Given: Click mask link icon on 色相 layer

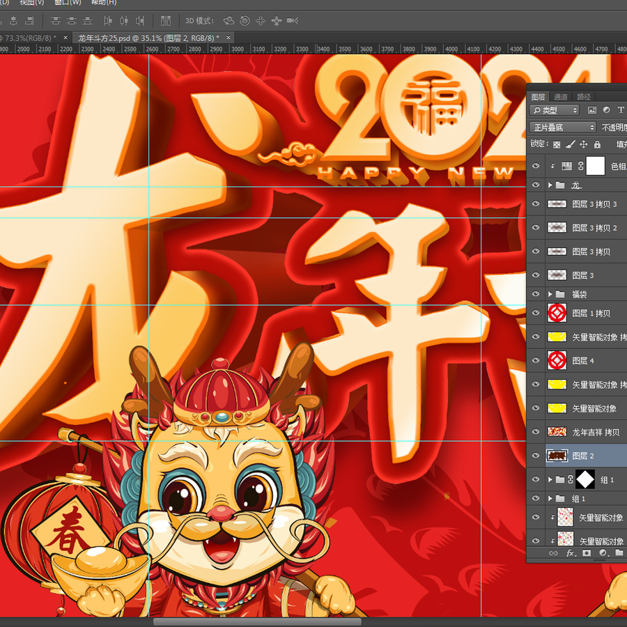Looking at the screenshot, I should pos(581,166).
